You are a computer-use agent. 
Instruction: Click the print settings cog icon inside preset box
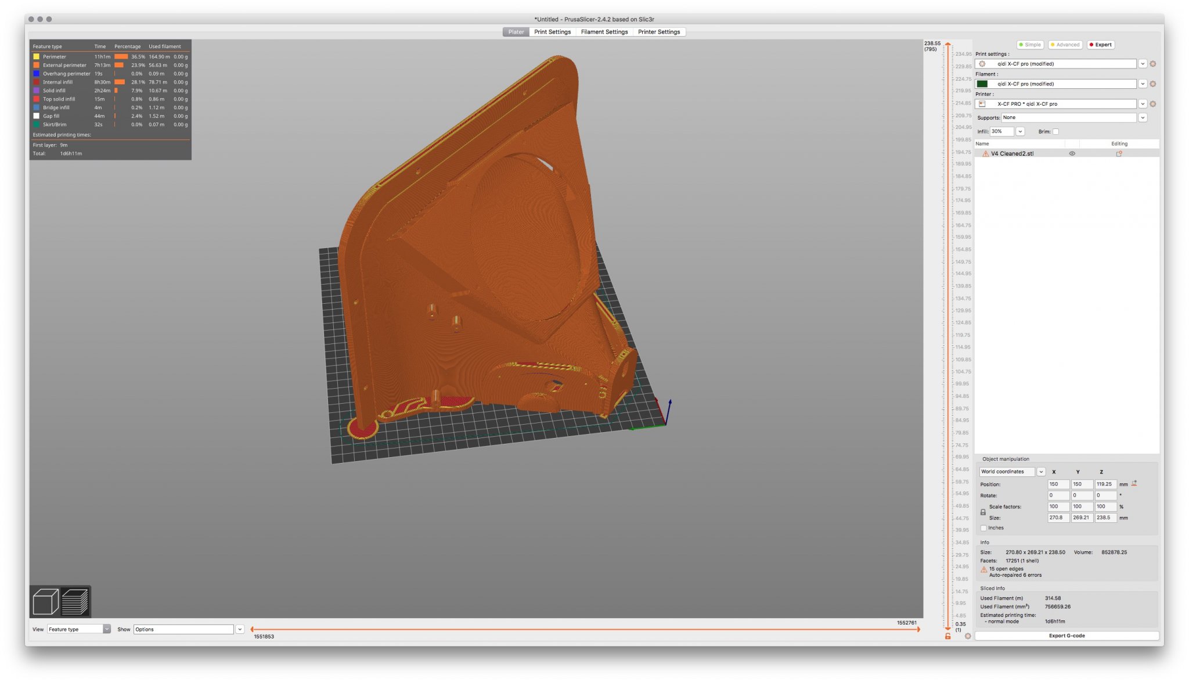pyautogui.click(x=982, y=64)
